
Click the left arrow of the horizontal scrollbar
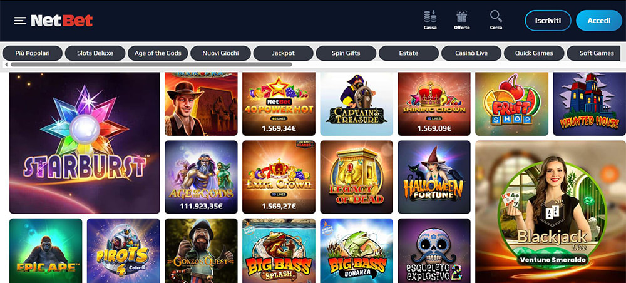[x=6, y=64]
